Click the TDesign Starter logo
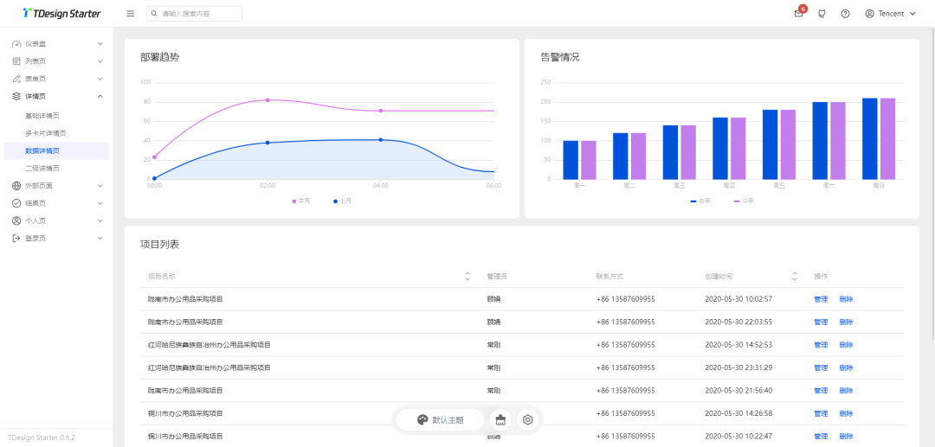Screen dimensions: 935x447 [x=62, y=13]
